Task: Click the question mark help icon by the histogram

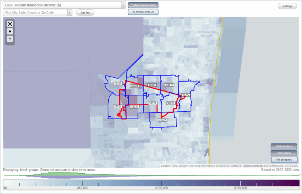Action: 300,175
